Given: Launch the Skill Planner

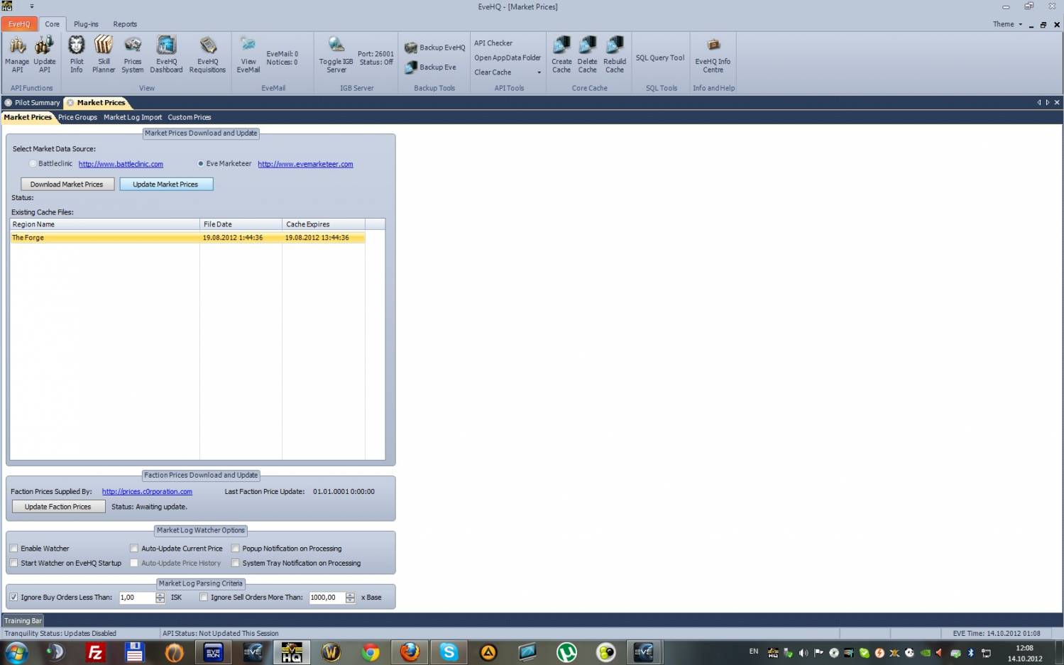Looking at the screenshot, I should click(104, 55).
